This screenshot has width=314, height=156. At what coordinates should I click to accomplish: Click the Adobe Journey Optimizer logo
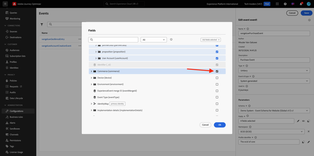[x=14, y=4]
